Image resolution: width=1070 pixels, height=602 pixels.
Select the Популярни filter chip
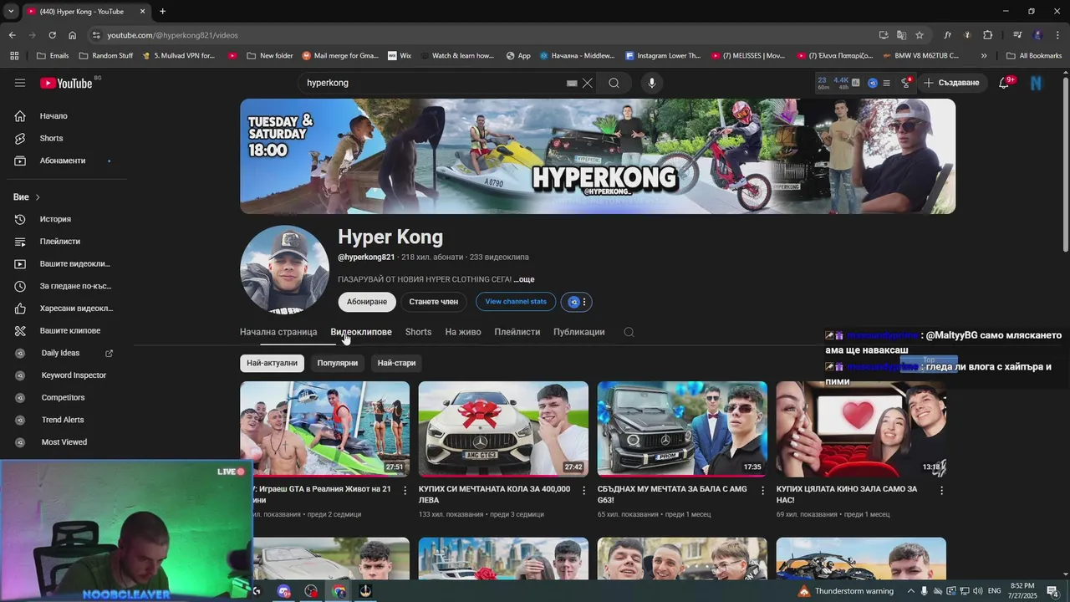click(x=338, y=363)
